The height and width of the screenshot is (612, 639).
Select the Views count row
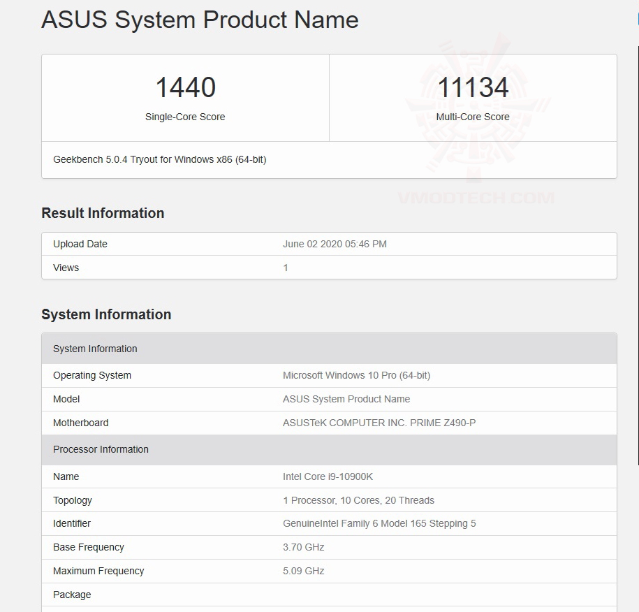coord(66,268)
